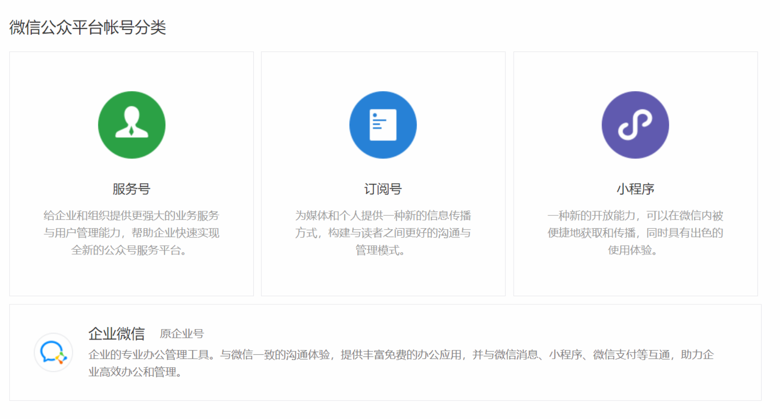
Task: Select the 小程序 title text
Action: point(635,189)
